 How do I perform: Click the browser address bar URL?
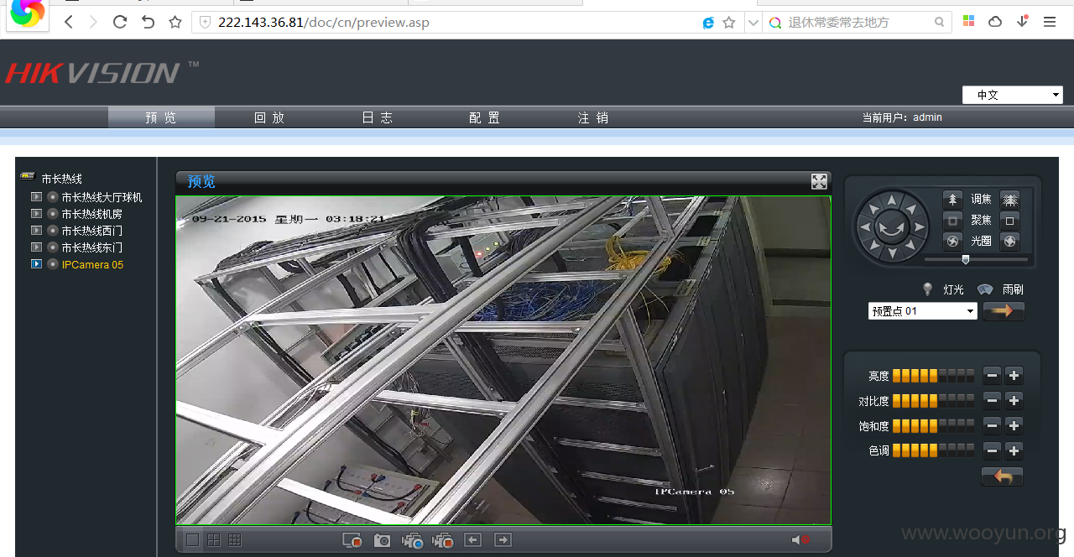323,23
